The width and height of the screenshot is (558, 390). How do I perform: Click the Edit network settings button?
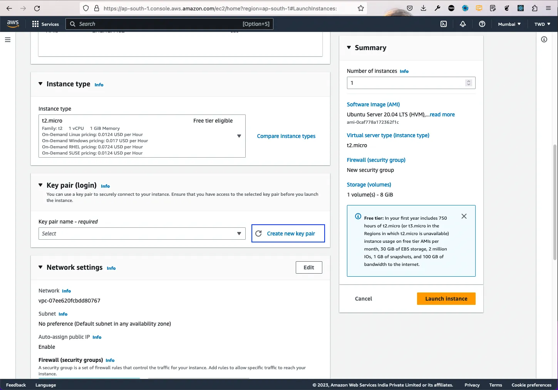click(309, 267)
